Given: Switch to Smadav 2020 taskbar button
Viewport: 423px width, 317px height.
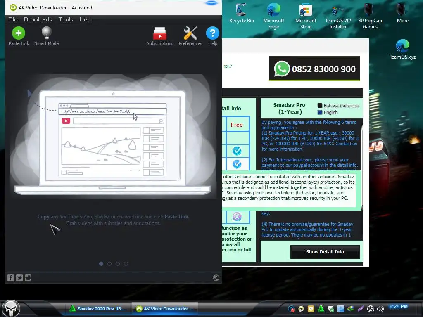Looking at the screenshot, I should tap(98, 309).
